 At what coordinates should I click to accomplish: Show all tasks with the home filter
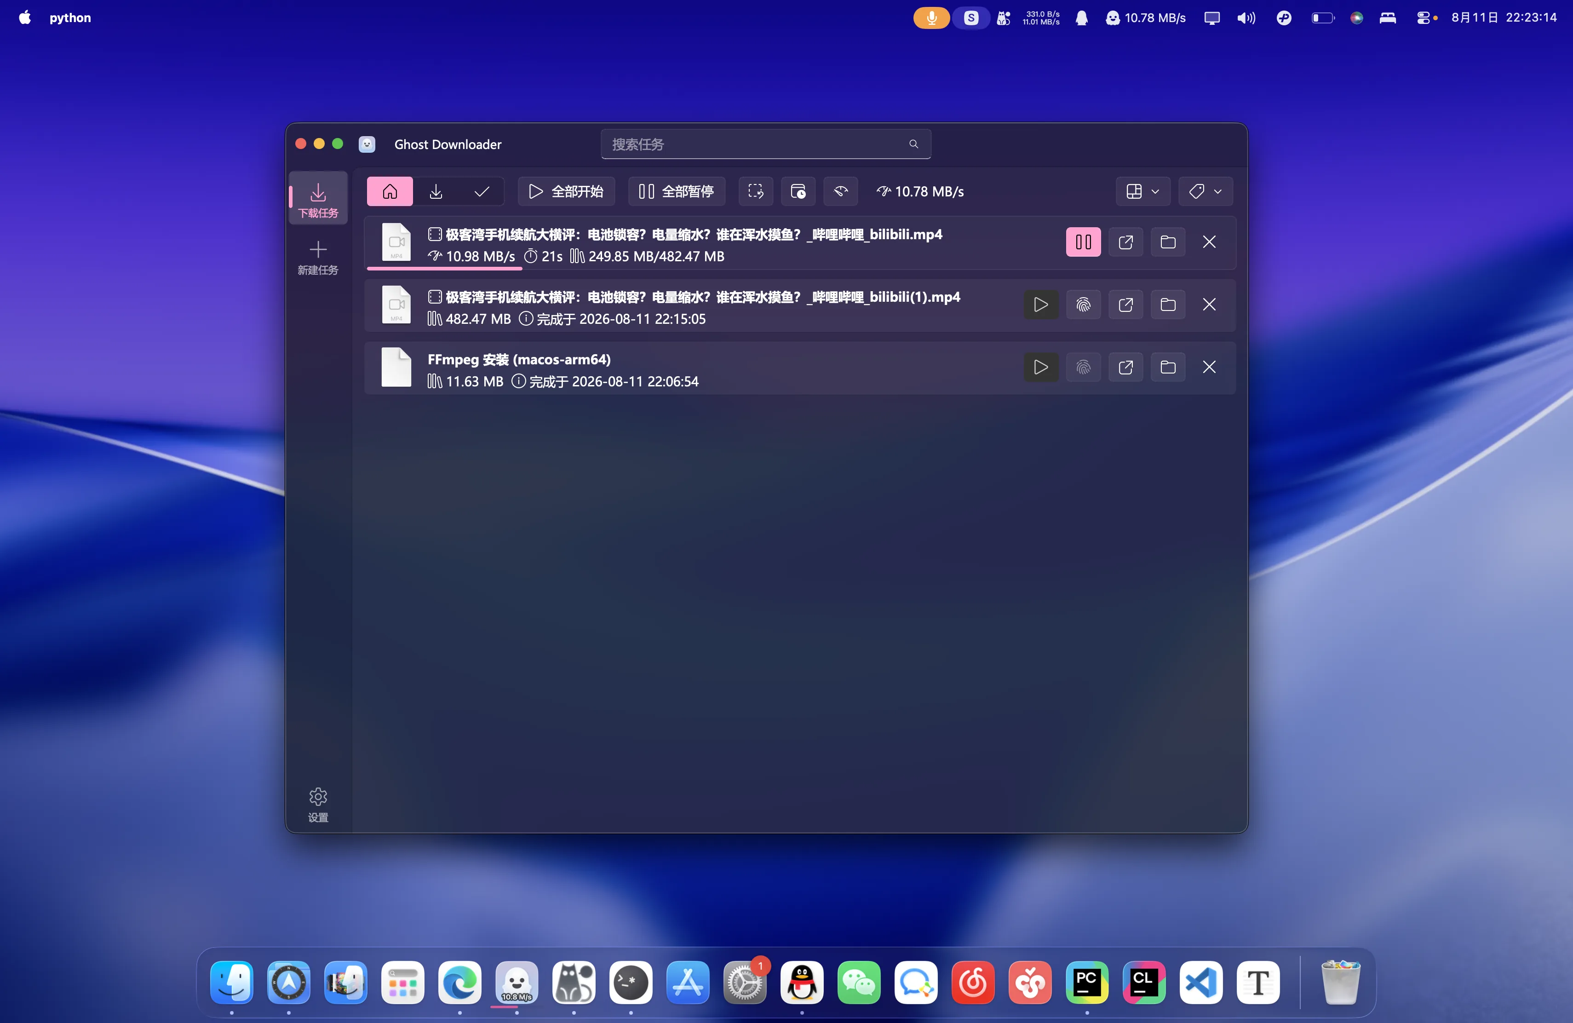[x=390, y=191]
